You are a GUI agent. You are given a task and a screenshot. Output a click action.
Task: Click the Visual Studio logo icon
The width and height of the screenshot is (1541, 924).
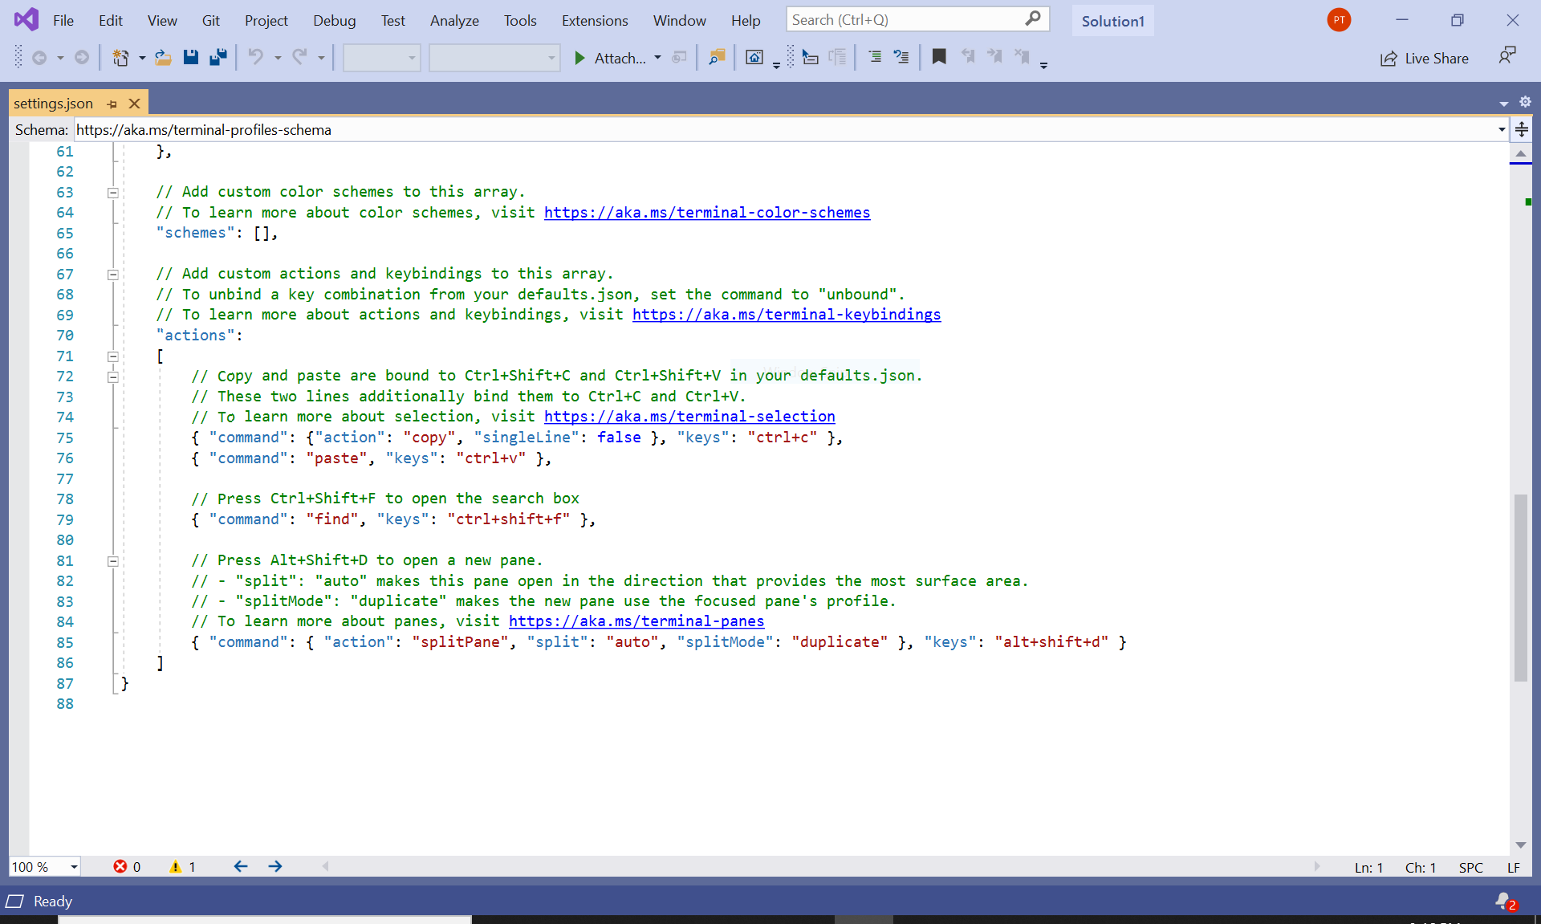(26, 19)
